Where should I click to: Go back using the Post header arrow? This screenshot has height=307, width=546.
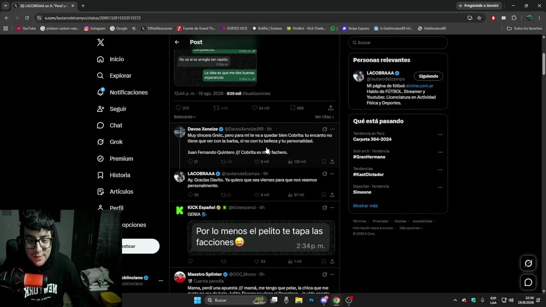[177, 42]
